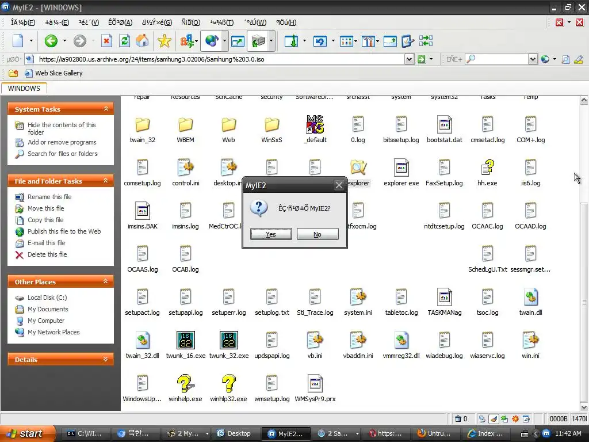
Task: Click the window with arrow toolbar icon
Action: coord(238,41)
